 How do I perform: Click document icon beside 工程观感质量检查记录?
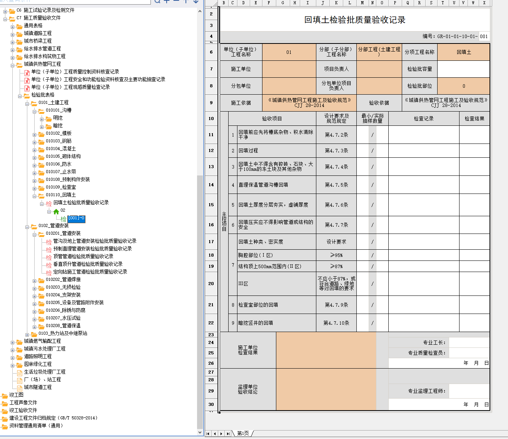(x=27, y=88)
